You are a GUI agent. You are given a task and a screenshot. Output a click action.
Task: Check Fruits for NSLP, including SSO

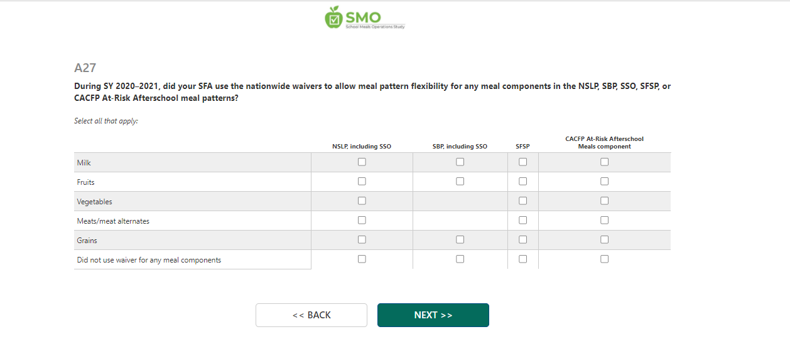(362, 182)
